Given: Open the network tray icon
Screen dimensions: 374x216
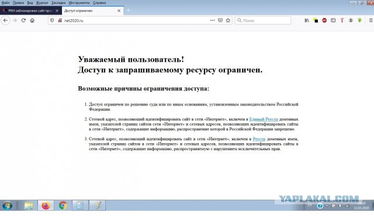Looking at the screenshot, I should pos(347,206).
